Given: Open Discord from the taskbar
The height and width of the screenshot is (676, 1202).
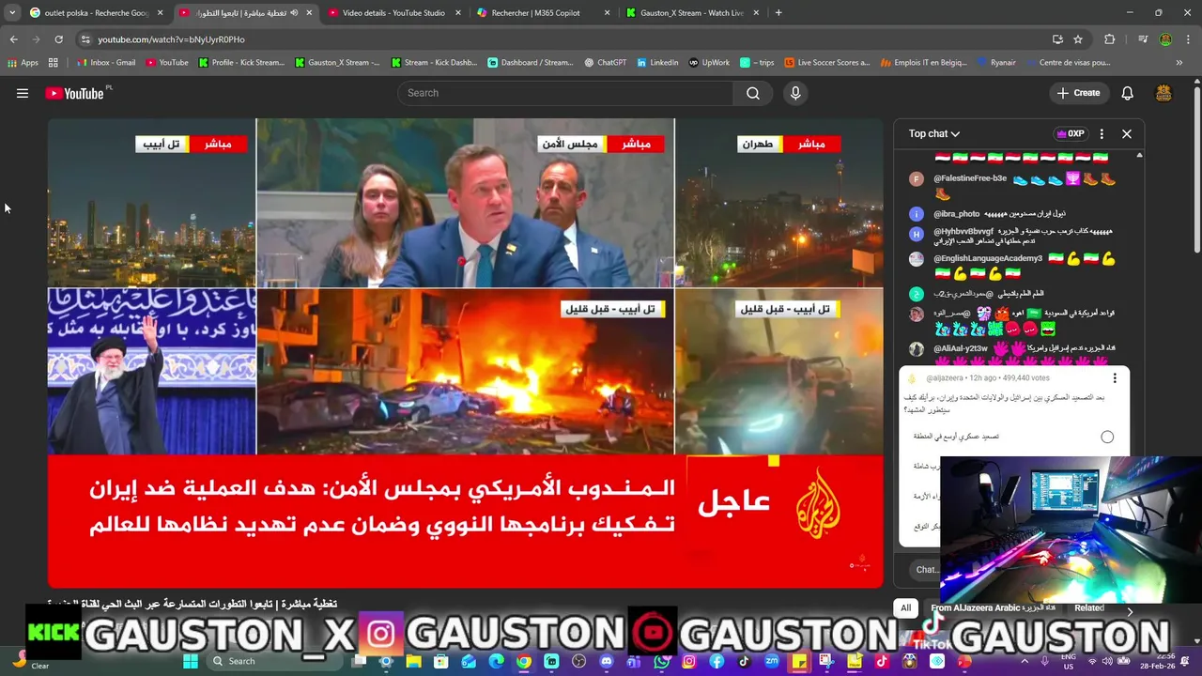Looking at the screenshot, I should [x=607, y=661].
